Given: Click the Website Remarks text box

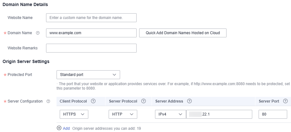Looking at the screenshot, I should [91, 48].
